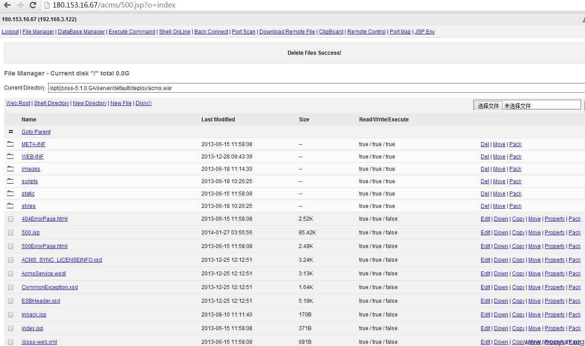Click Copy for 500ErrorPage.html
The width and height of the screenshot is (585, 346).
518,246
